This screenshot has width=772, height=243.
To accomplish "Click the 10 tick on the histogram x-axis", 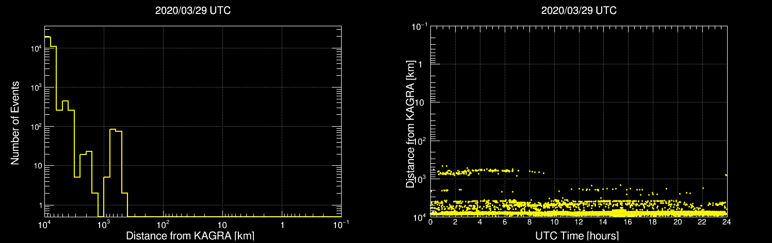I will (x=222, y=225).
